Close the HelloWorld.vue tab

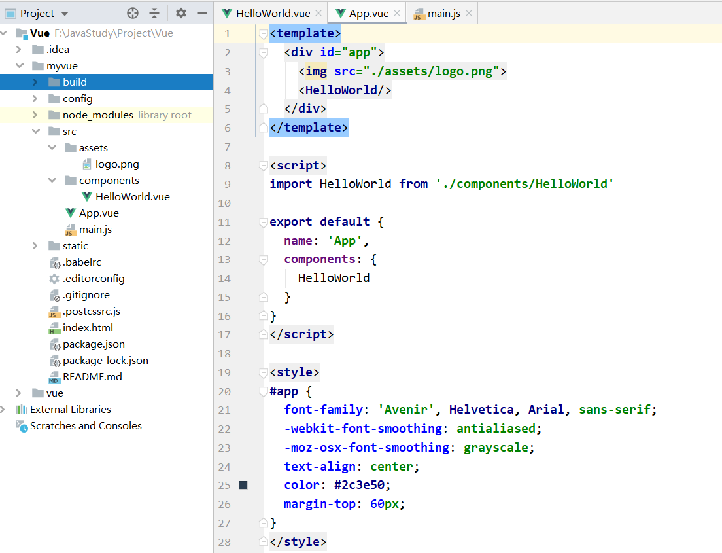point(318,13)
